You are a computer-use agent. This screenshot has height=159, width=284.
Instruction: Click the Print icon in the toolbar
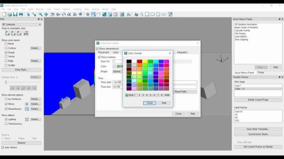tap(21, 14)
